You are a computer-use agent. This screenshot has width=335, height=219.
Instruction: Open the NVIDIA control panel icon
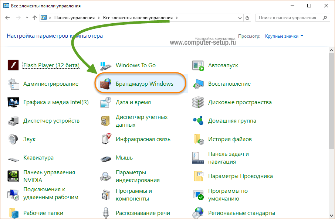(13, 176)
